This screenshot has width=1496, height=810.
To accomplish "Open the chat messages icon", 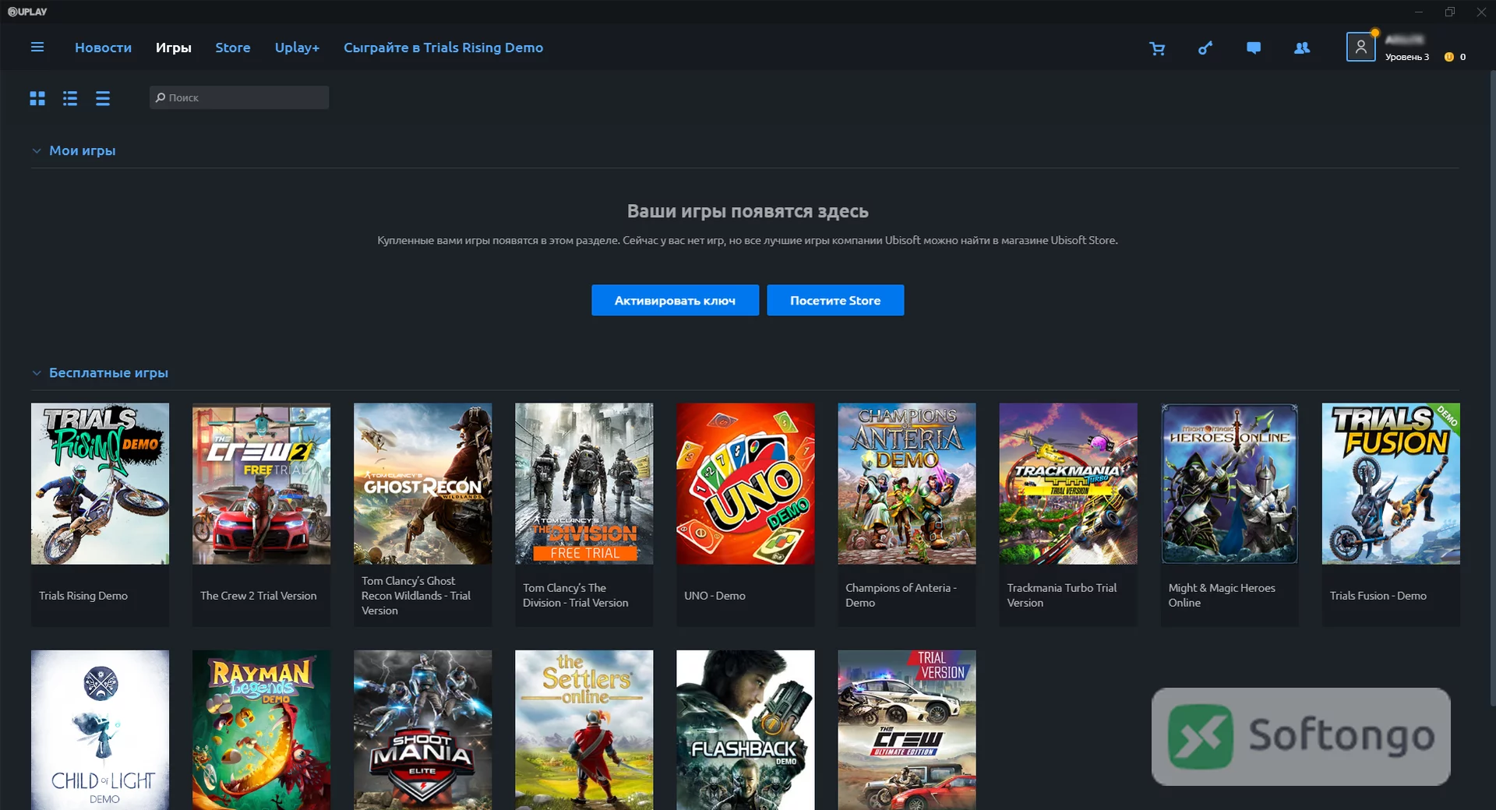I will point(1254,48).
